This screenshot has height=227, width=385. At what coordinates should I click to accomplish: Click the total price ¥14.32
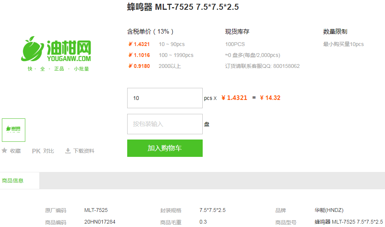pyautogui.click(x=270, y=98)
